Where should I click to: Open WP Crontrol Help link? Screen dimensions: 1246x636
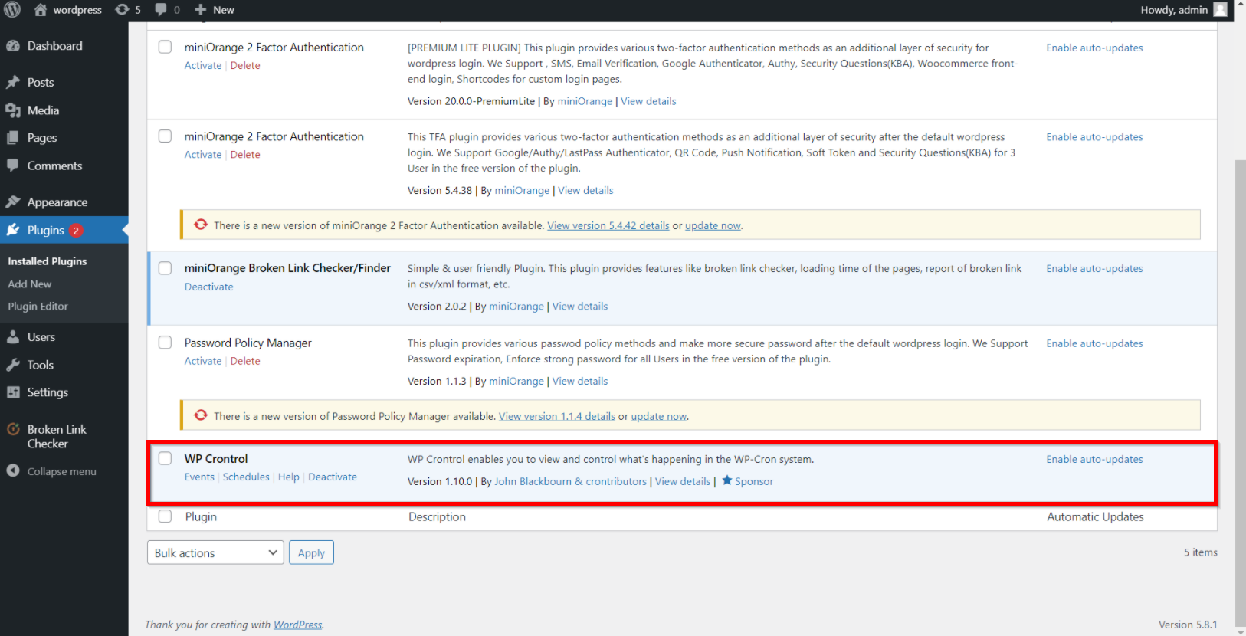click(x=289, y=477)
